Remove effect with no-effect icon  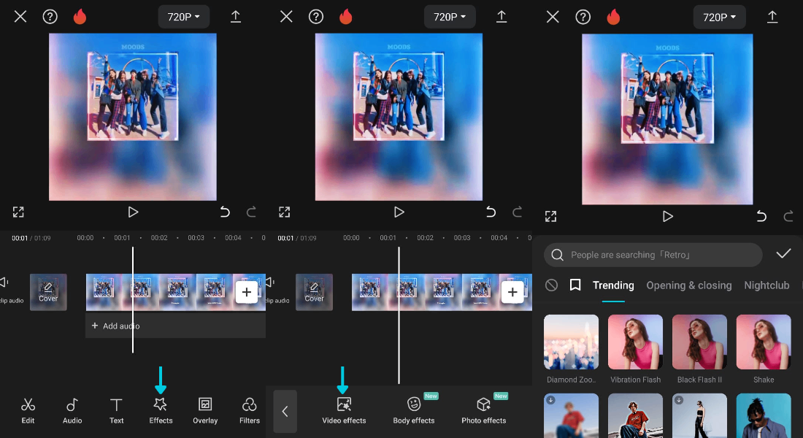point(552,285)
